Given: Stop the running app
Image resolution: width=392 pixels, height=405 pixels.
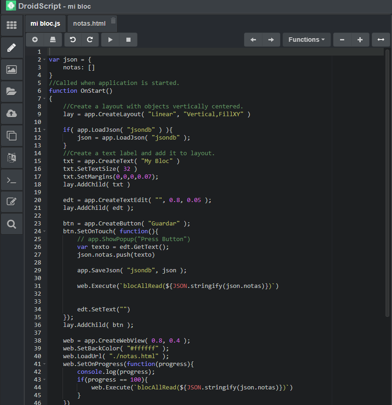Looking at the screenshot, I should pos(128,40).
